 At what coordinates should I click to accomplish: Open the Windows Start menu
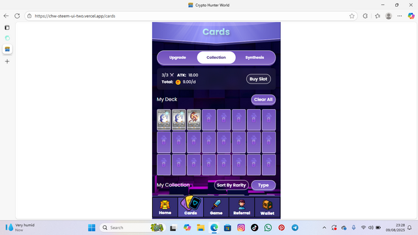91,228
